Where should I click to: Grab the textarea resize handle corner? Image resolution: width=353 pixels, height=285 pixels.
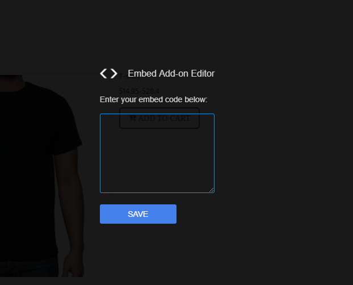211,190
